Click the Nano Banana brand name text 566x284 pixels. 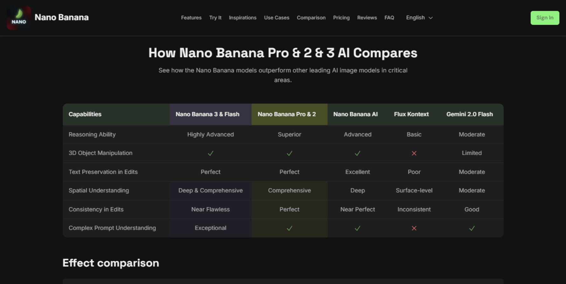62,17
